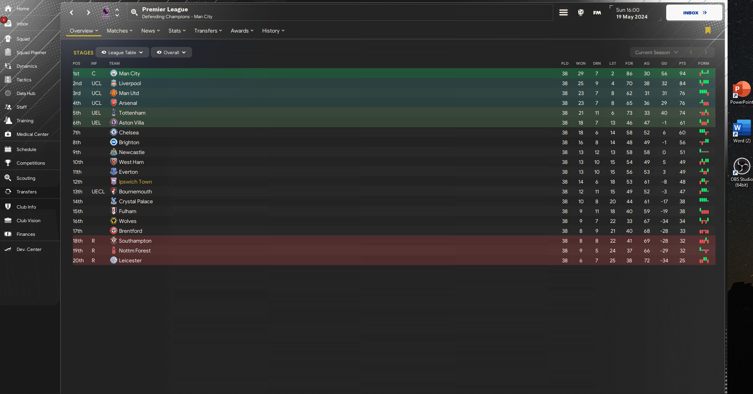The width and height of the screenshot is (753, 394).
Task: Click Brentford club badge
Action: (x=114, y=230)
